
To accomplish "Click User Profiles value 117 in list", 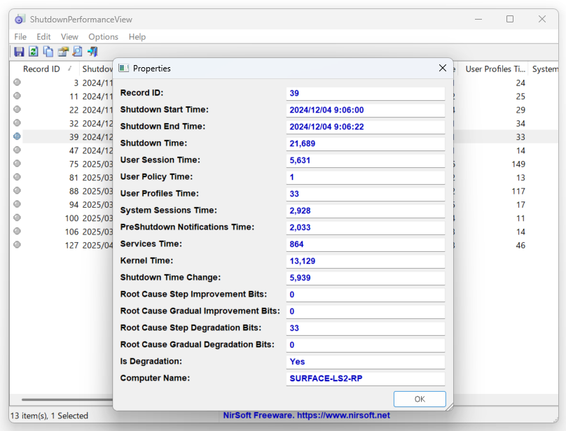I will click(x=518, y=191).
